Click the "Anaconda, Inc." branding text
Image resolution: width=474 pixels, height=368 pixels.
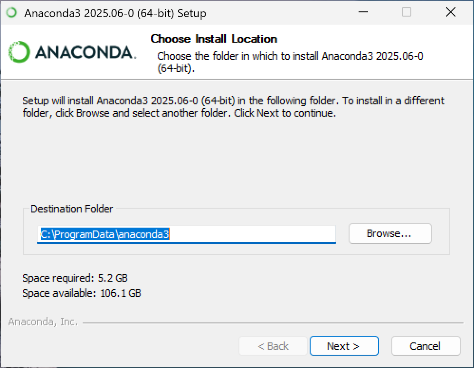point(43,322)
